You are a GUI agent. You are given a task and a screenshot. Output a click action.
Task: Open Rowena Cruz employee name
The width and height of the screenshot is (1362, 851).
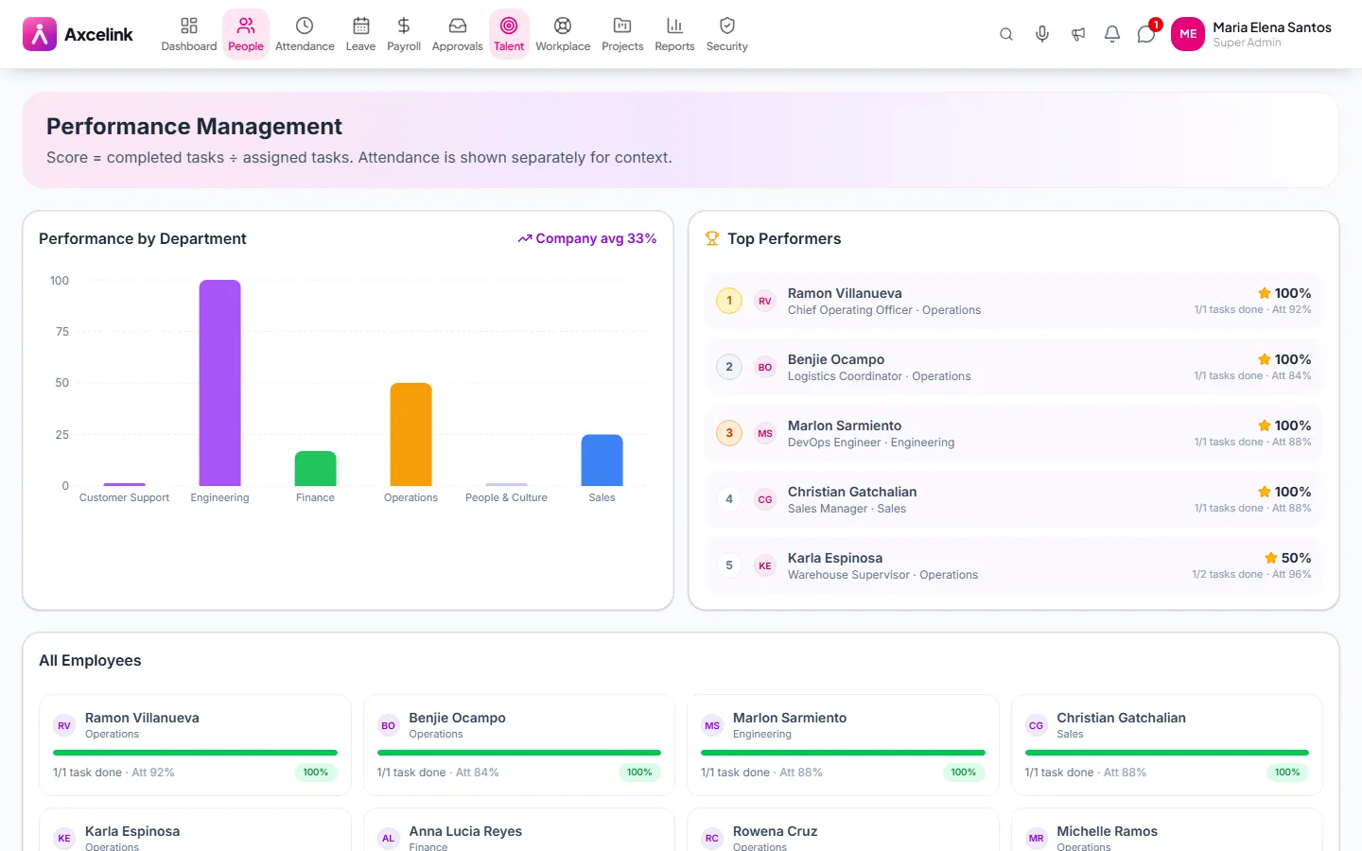click(775, 831)
